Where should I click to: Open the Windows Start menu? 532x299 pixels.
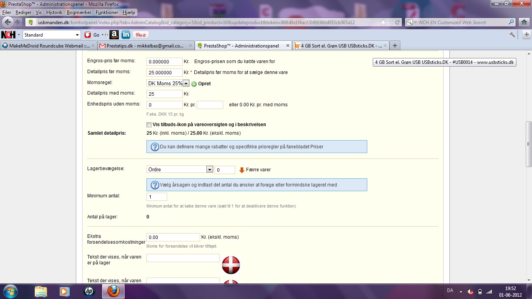tap(10, 291)
